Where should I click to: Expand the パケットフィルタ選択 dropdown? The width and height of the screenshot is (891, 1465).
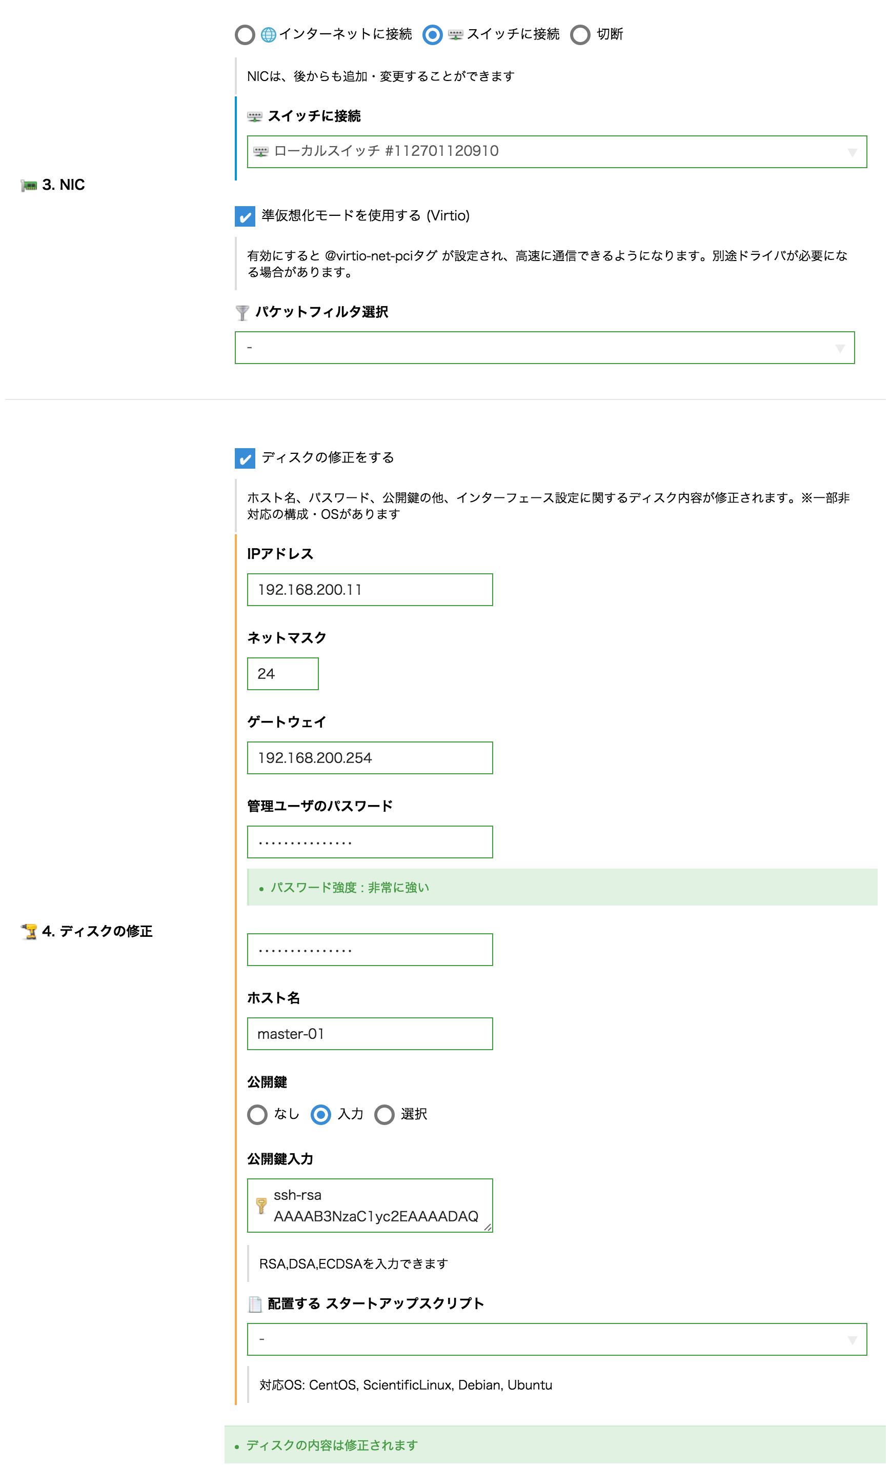click(544, 348)
